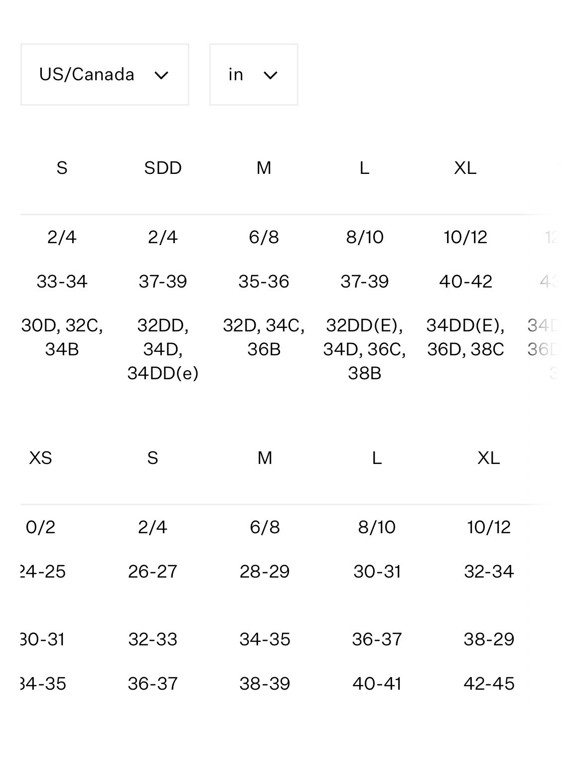Click the 0/2 numeric size cell
583x757 pixels.
[40, 527]
